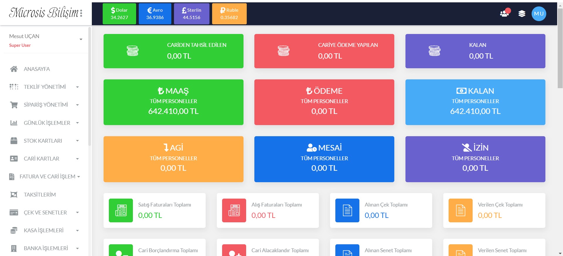The width and height of the screenshot is (563, 256).
Task: Click the Dolar exchange rate button
Action: pyautogui.click(x=119, y=14)
